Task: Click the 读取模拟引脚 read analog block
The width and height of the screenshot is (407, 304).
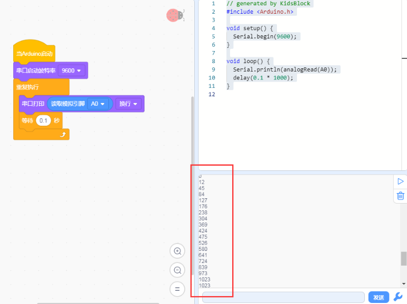Action: pos(68,104)
